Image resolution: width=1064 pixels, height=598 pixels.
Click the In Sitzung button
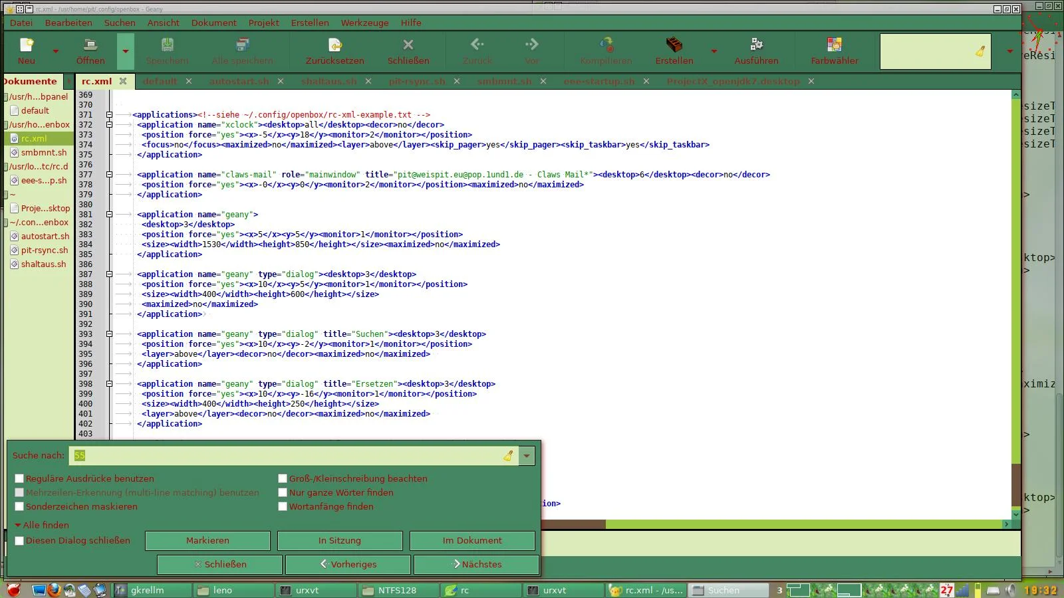coord(340,541)
